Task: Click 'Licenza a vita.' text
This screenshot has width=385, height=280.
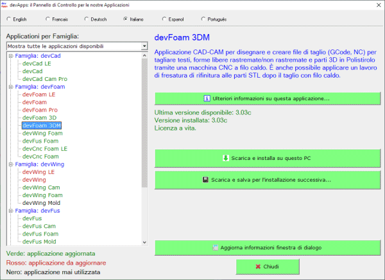Action: pyautogui.click(x=175, y=128)
